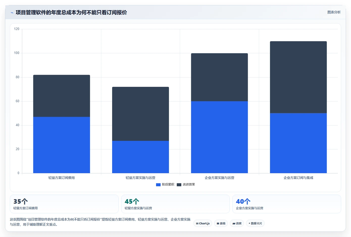The width and height of the screenshot is (351, 237).
Task: Open the Chart.js tag chip
Action: coord(203,223)
